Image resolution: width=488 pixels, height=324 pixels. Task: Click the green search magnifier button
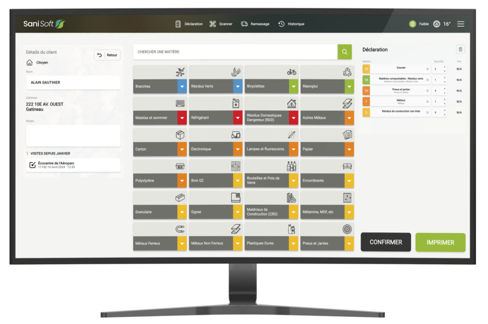pos(344,52)
